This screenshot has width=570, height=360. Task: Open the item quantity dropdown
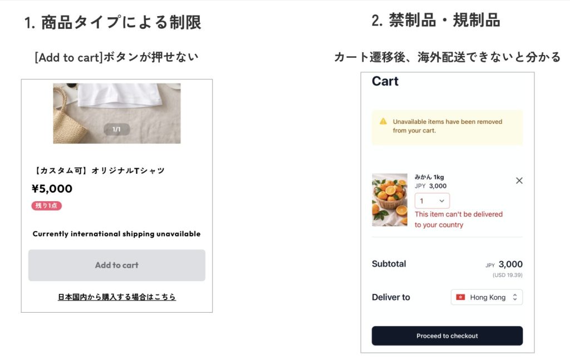[x=432, y=201]
